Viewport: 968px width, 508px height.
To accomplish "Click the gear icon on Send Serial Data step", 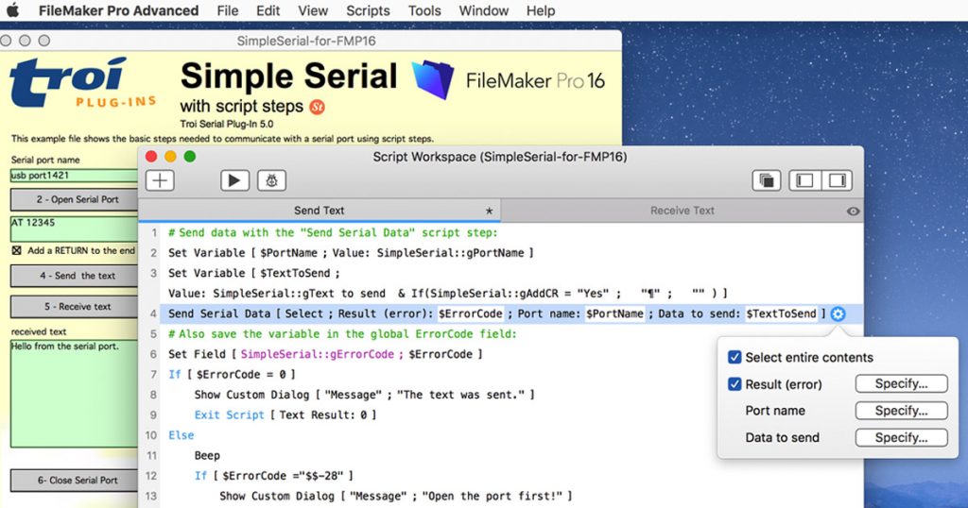I will (x=838, y=313).
